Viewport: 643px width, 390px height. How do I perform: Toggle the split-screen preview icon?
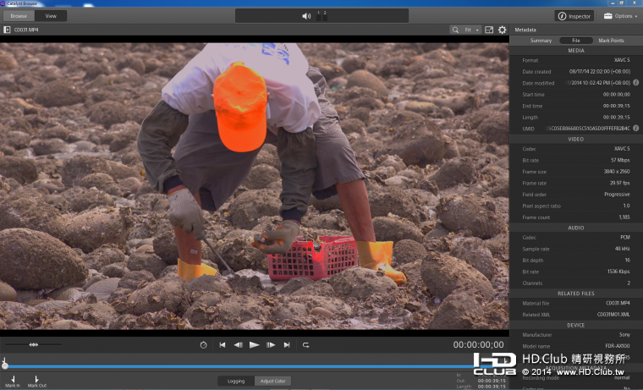pos(489,30)
